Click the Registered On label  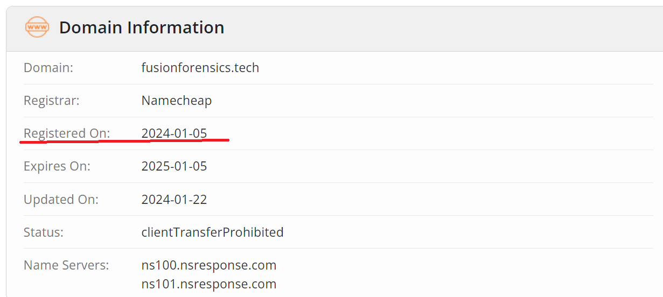[67, 133]
